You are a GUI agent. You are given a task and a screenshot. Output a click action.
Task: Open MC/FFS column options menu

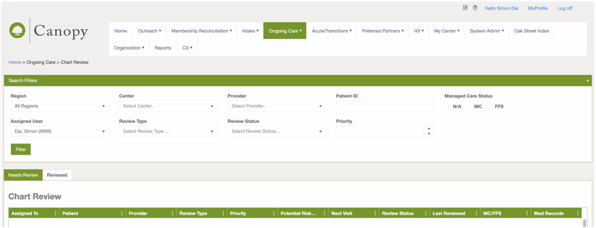[527, 213]
